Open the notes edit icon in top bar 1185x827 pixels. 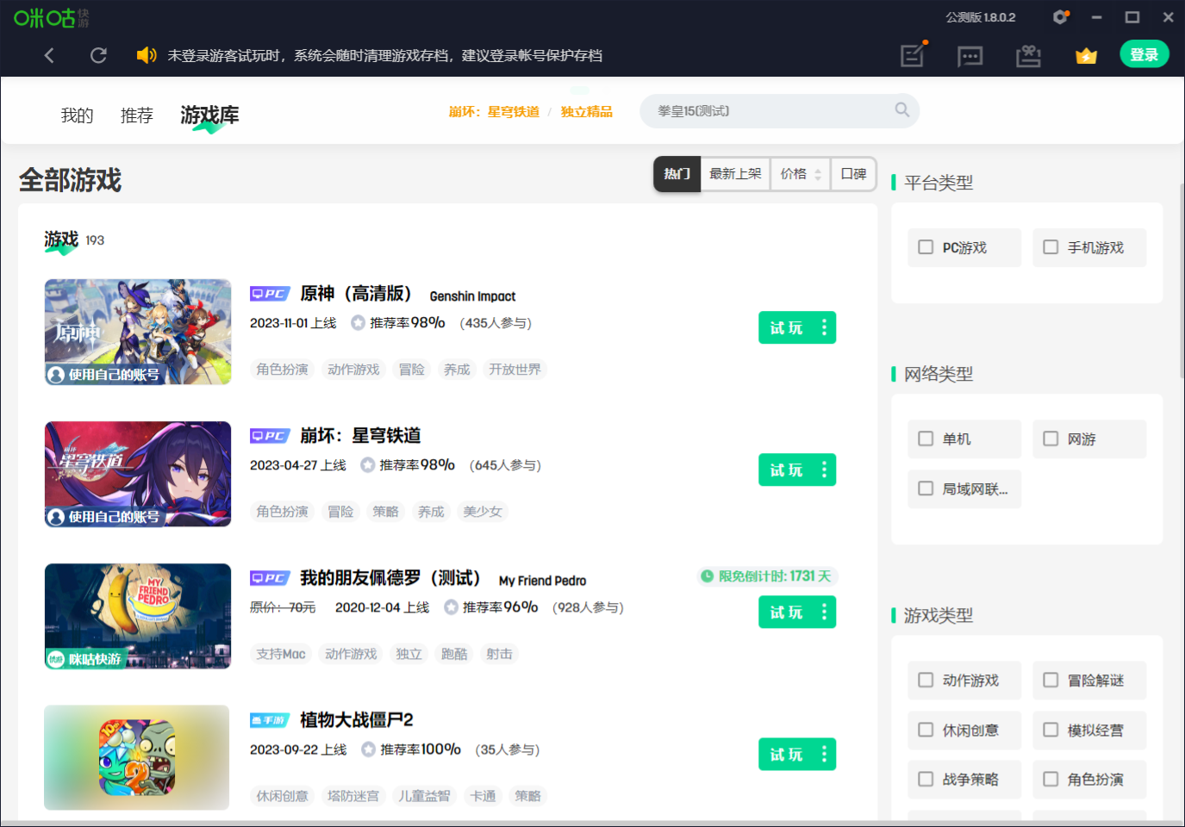[x=913, y=55]
